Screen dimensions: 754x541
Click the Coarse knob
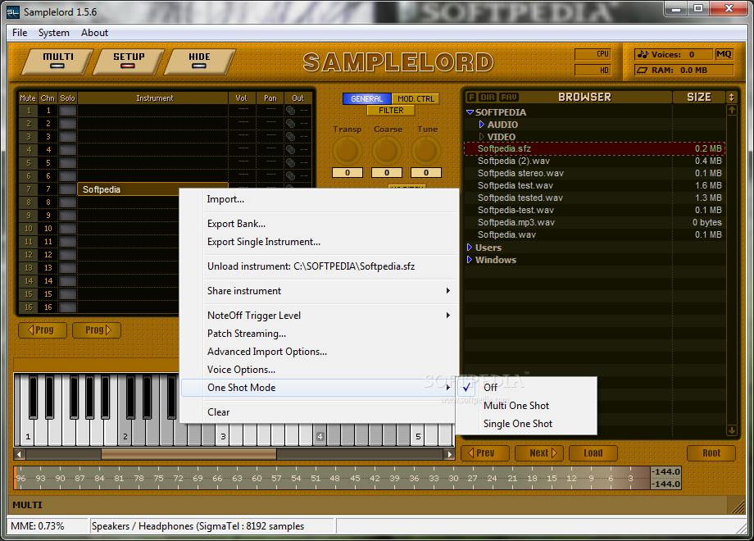(x=387, y=151)
